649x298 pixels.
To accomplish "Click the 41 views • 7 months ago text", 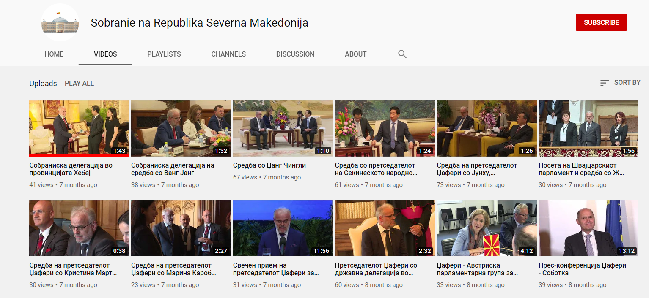I will (63, 185).
